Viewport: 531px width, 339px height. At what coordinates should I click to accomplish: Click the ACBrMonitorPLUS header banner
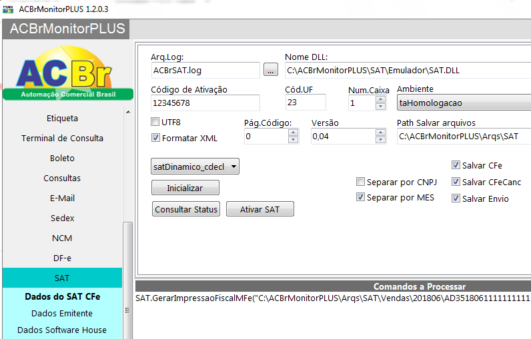[x=67, y=29]
